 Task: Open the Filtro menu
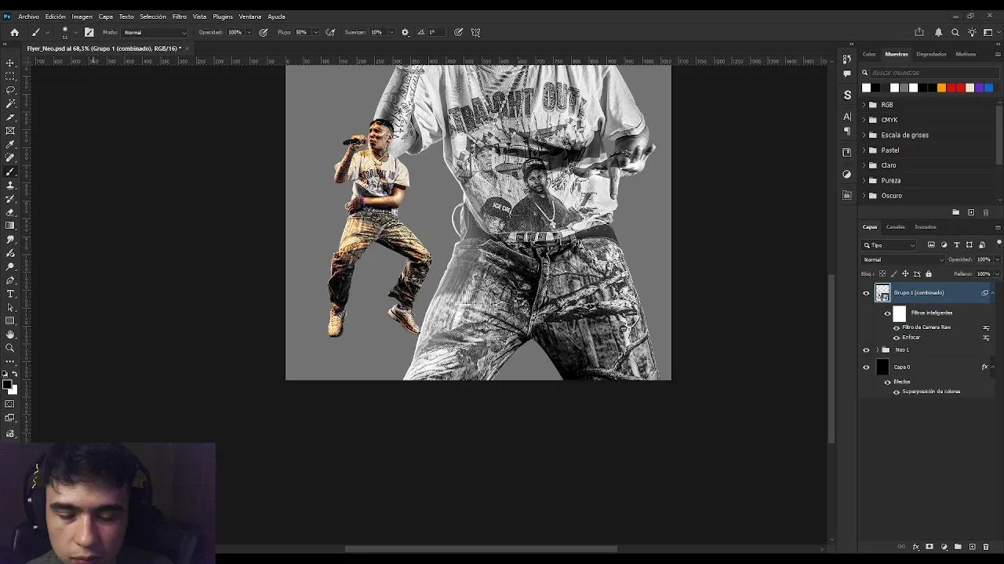tap(179, 16)
